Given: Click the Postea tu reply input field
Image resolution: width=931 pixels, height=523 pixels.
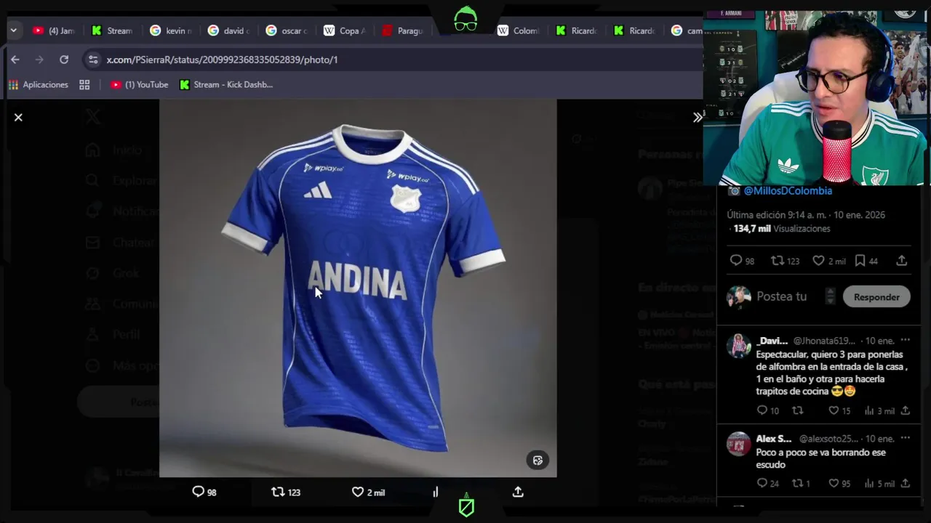Looking at the screenshot, I should point(781,296).
